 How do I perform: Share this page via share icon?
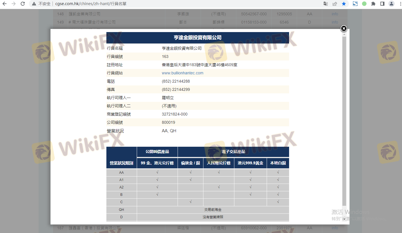335,4
